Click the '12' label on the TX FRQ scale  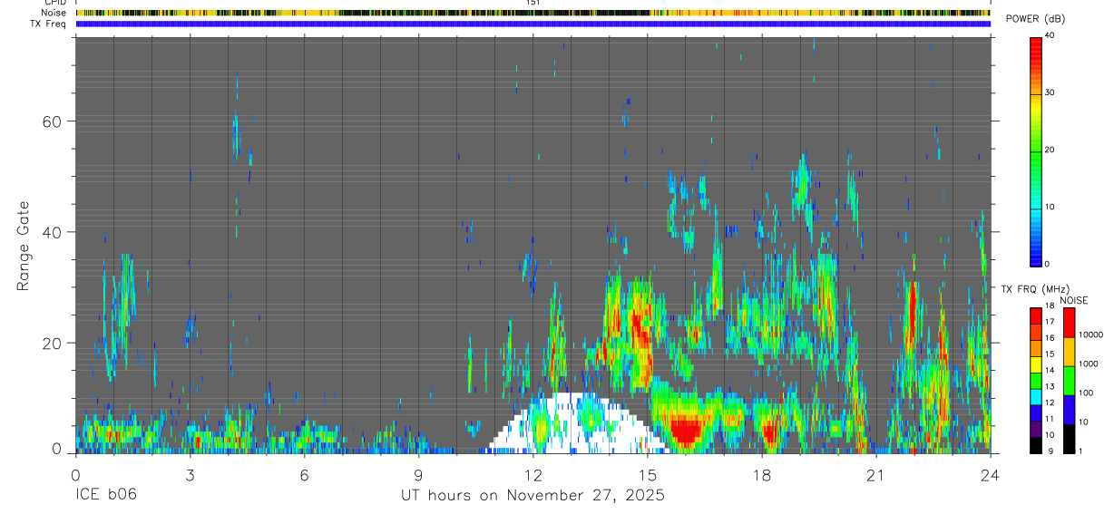(x=1049, y=402)
